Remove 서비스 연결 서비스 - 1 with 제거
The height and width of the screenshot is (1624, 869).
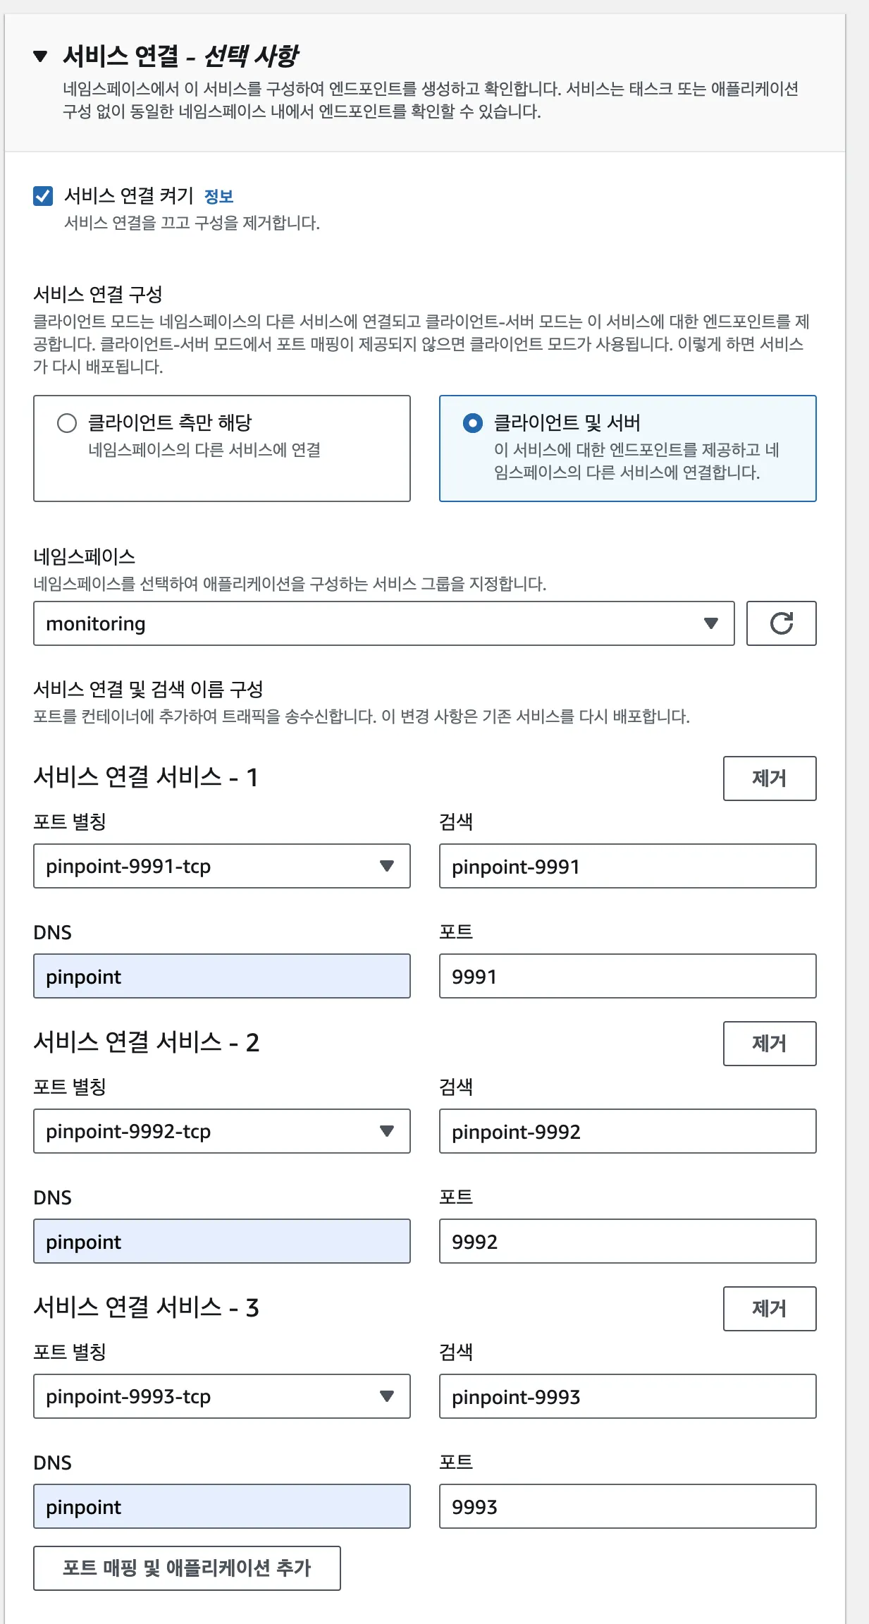[769, 779]
